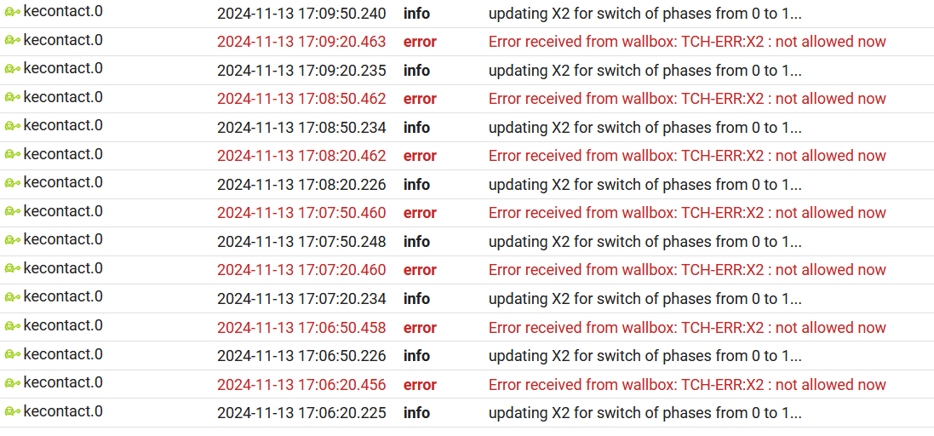Click the kecontact icon in the 17:08:50.462 row

(12, 97)
